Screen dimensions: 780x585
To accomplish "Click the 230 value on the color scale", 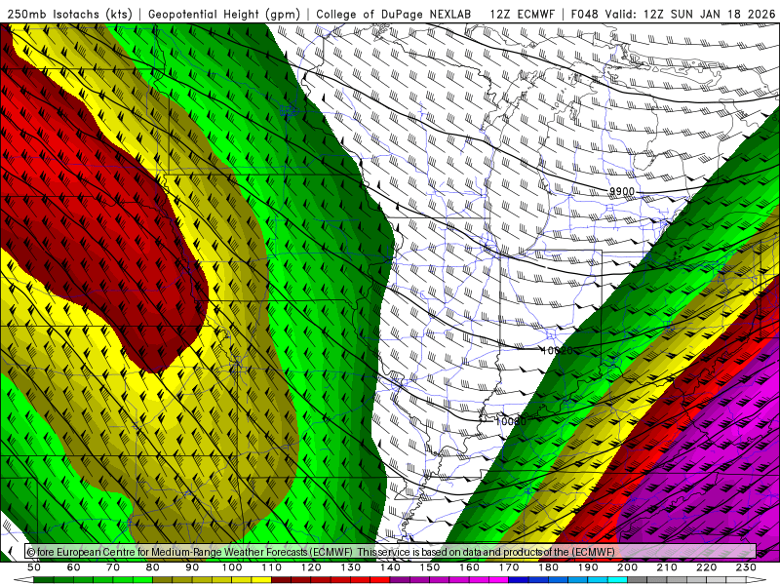I will (x=746, y=567).
